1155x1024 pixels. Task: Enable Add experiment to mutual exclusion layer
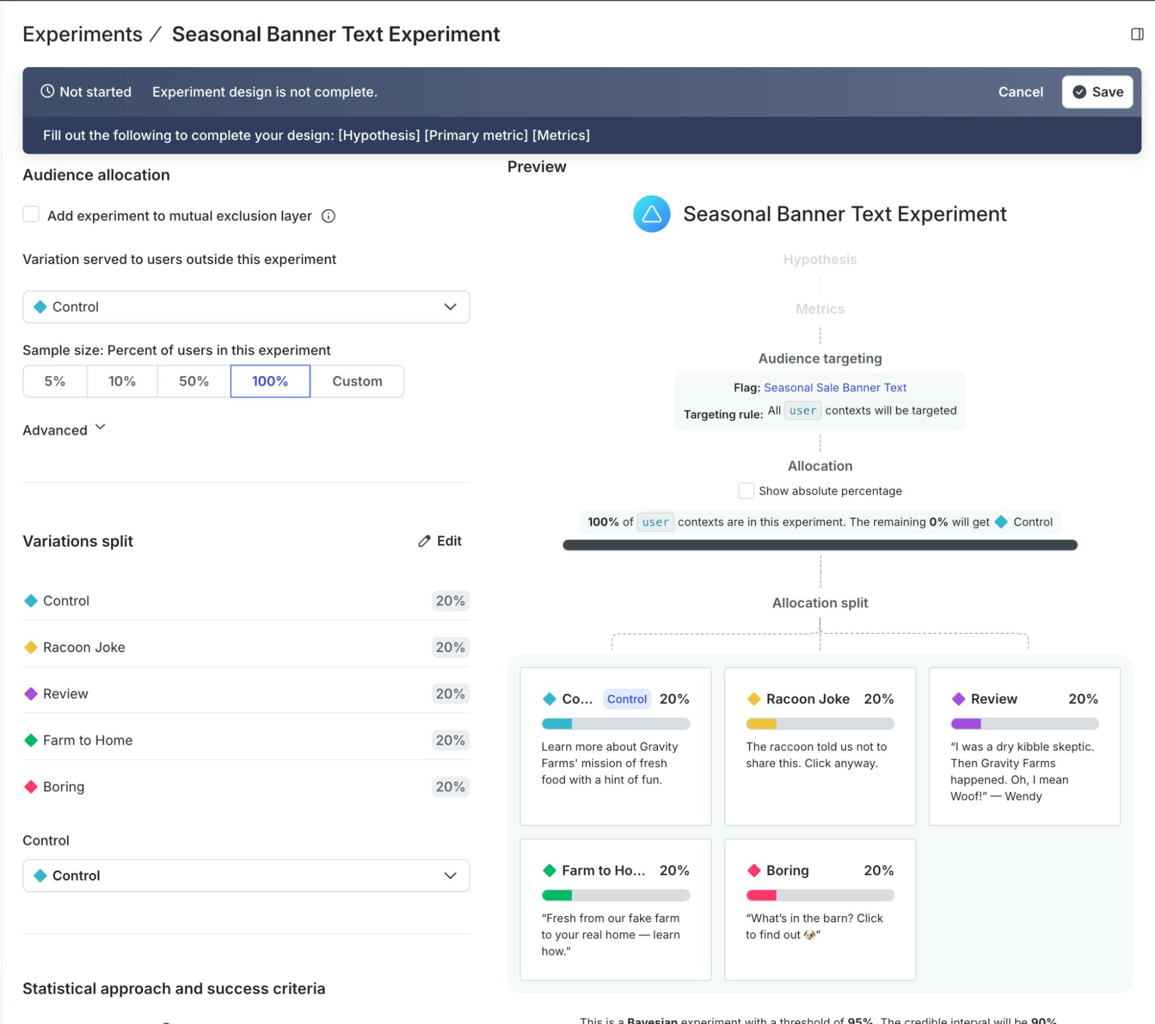pyautogui.click(x=31, y=214)
